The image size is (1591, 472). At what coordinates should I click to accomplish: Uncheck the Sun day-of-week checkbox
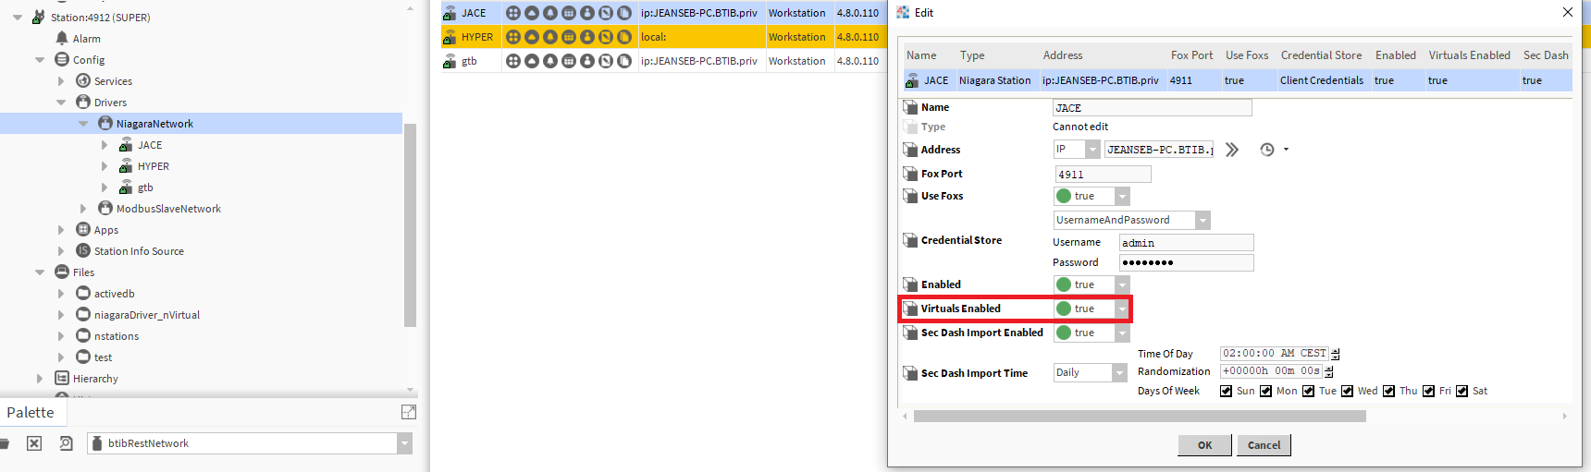click(1226, 391)
